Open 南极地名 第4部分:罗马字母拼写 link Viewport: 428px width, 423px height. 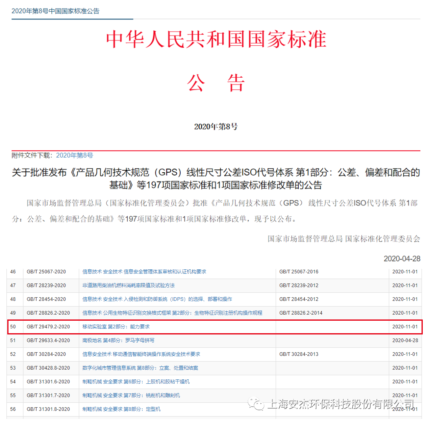(118, 341)
